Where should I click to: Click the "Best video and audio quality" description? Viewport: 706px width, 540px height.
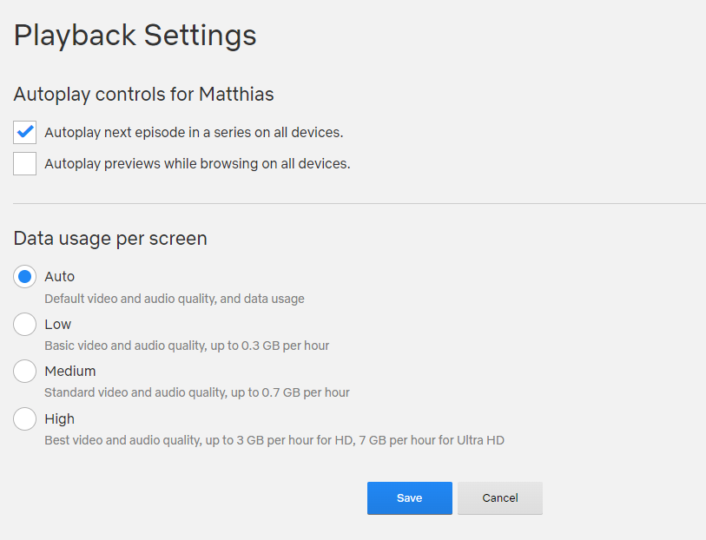tap(274, 440)
